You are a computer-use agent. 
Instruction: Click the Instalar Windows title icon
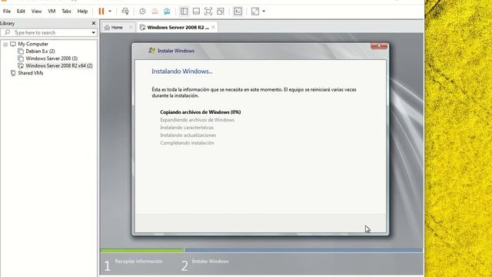pos(152,51)
